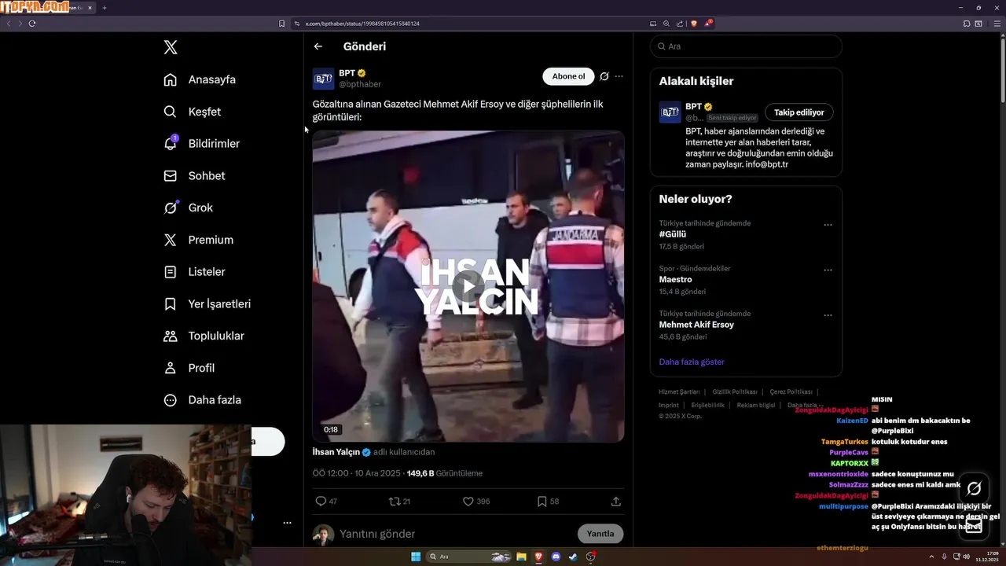The image size is (1006, 566).
Task: Open Topluluklar in the sidebar
Action: point(204,336)
